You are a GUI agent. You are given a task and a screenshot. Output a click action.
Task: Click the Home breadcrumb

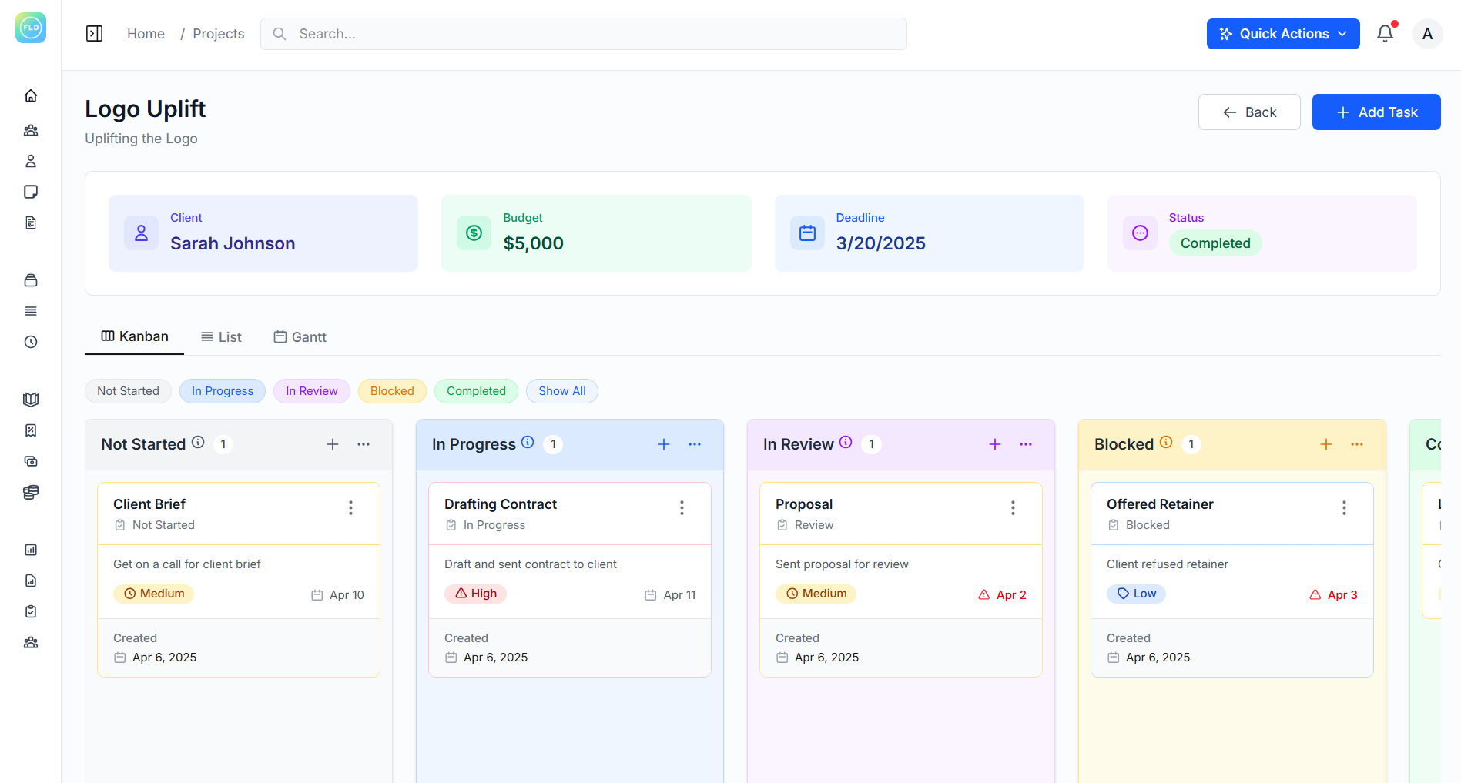point(146,34)
